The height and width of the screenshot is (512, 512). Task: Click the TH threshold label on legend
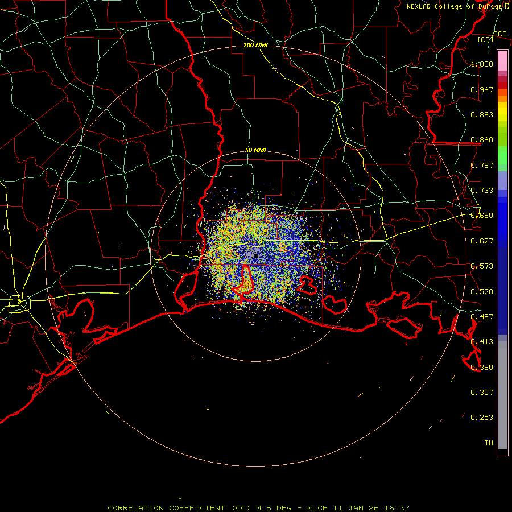pyautogui.click(x=489, y=443)
